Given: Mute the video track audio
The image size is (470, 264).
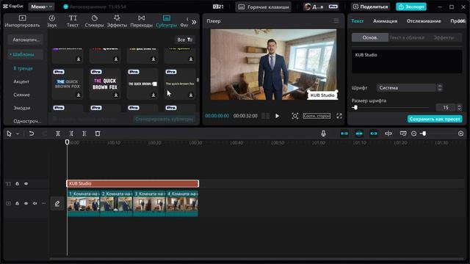Looking at the screenshot, I should [x=35, y=203].
